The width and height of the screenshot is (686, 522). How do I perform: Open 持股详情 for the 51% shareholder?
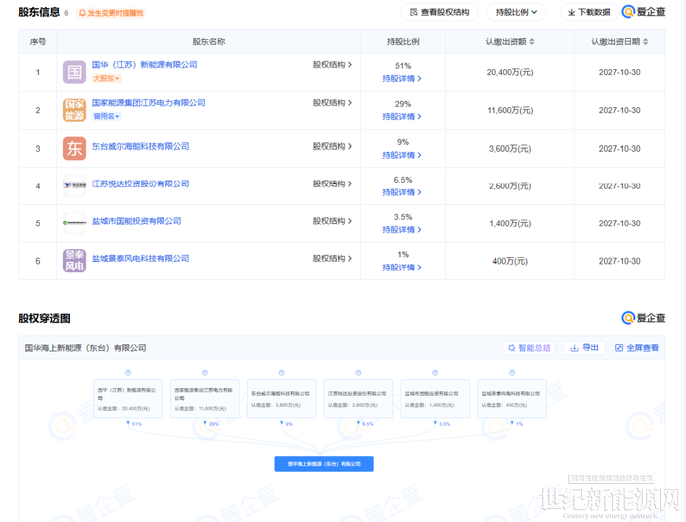401,79
